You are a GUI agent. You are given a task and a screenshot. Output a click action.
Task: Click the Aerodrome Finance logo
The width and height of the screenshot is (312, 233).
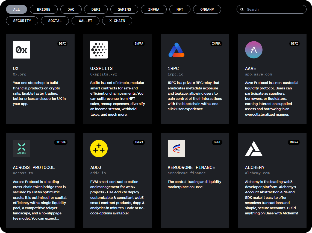(176, 148)
